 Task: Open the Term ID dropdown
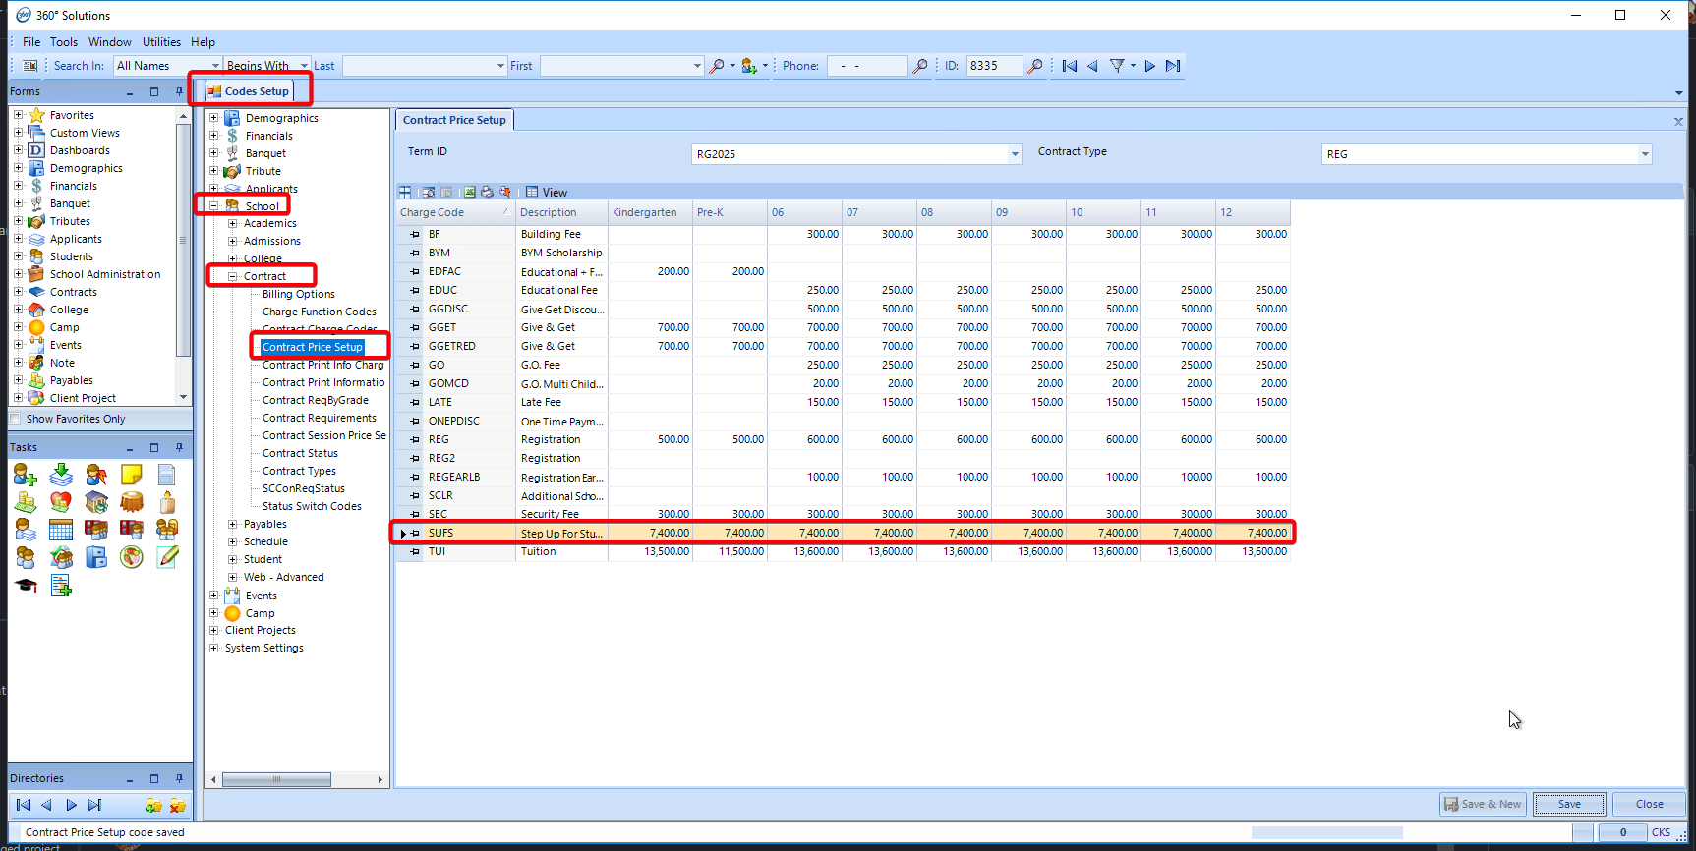click(1015, 154)
